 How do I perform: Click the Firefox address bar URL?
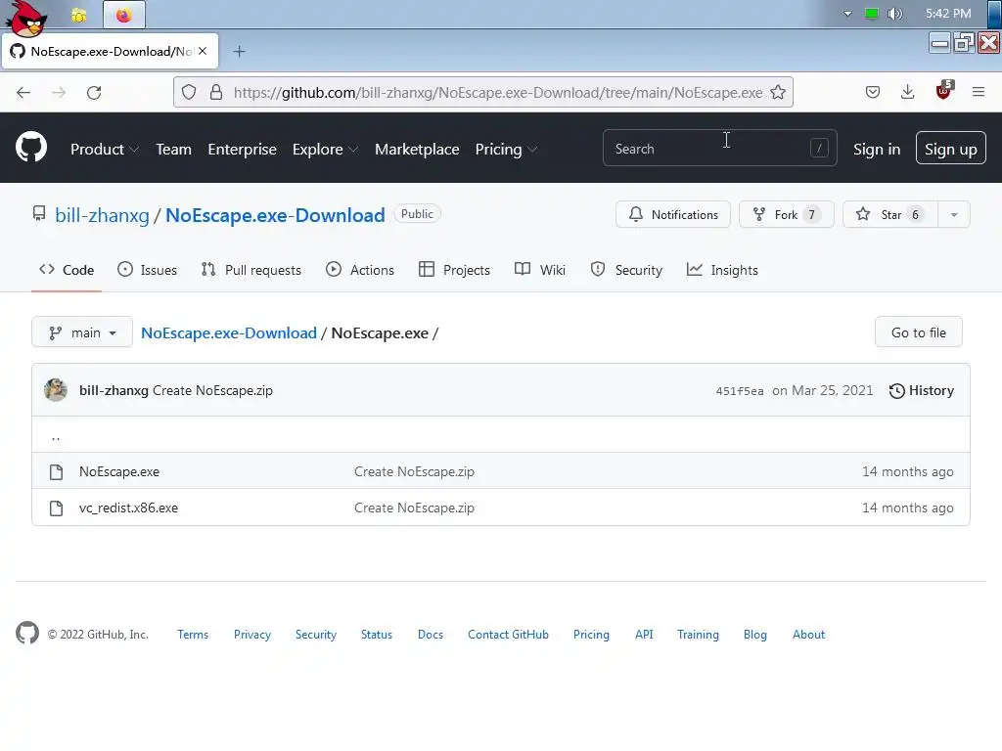click(x=498, y=93)
